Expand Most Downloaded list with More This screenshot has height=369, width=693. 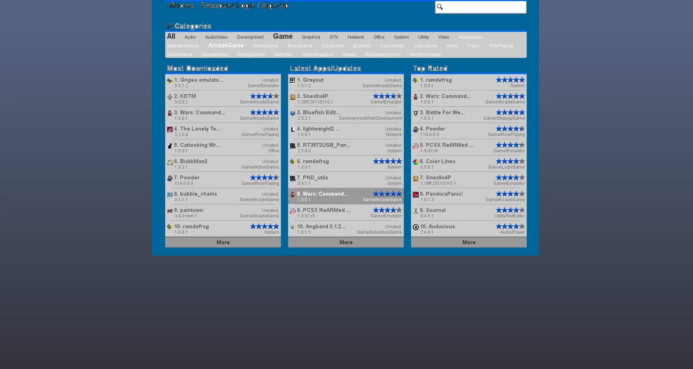[223, 242]
